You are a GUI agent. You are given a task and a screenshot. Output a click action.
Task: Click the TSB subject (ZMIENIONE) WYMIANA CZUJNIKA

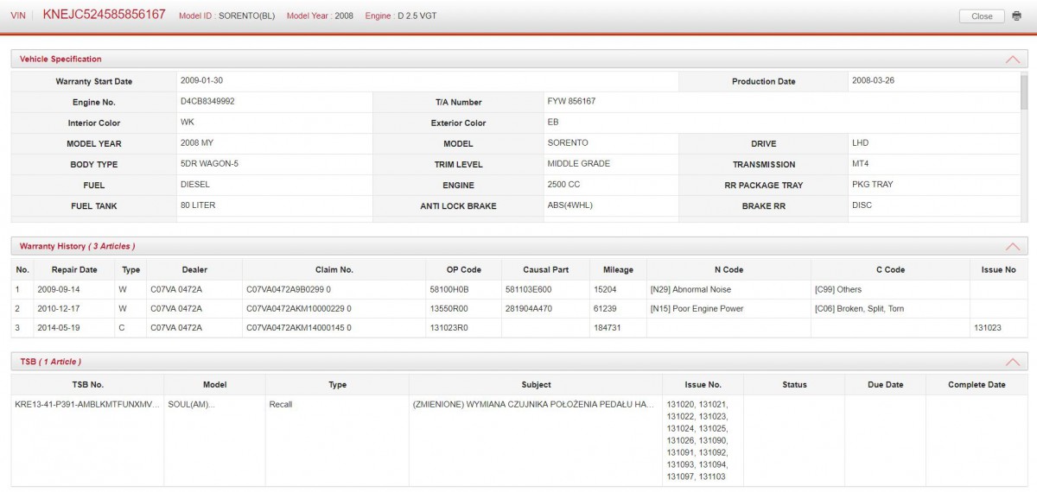click(533, 404)
